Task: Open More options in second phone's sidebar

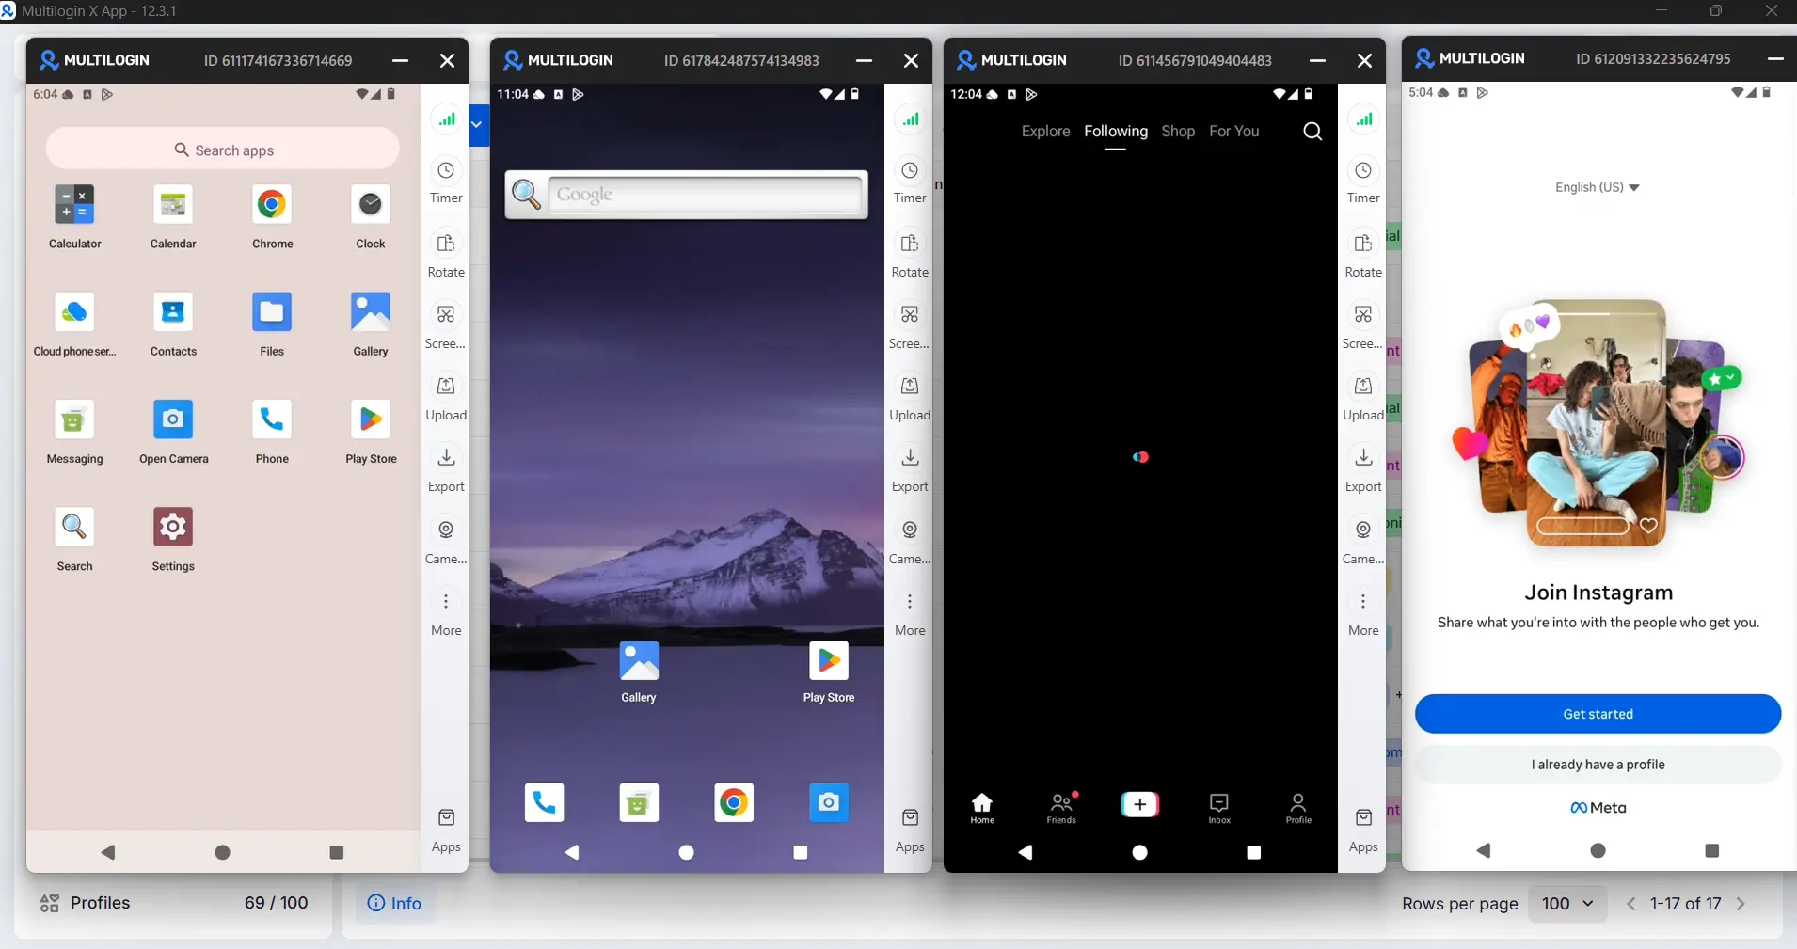Action: pos(910,613)
